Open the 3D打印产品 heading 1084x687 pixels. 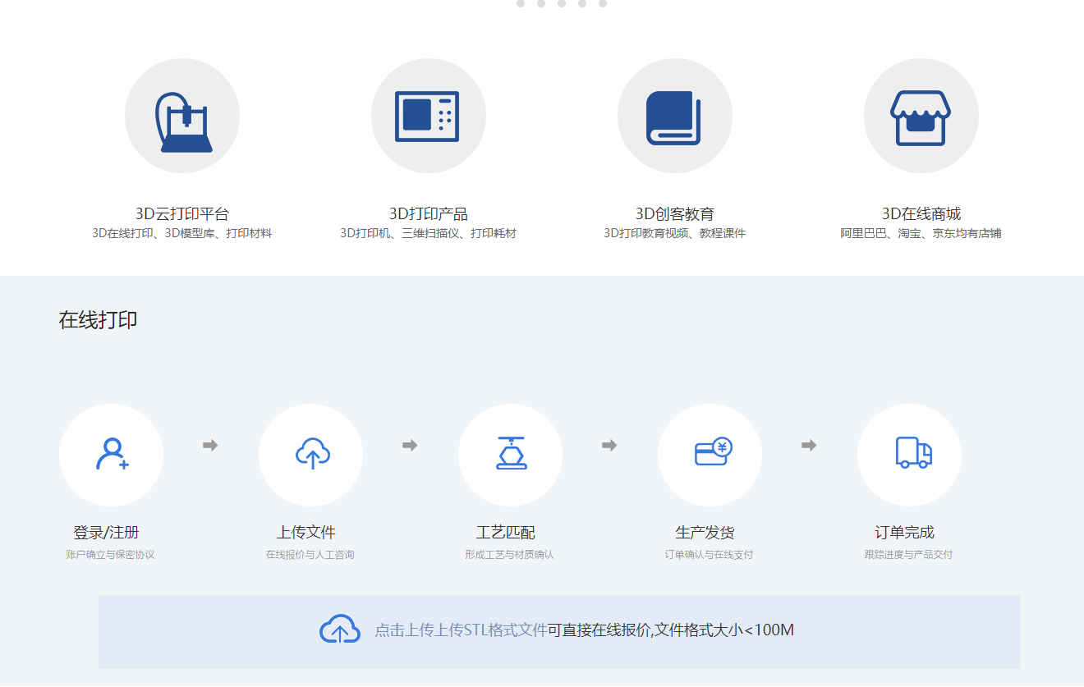click(x=429, y=214)
